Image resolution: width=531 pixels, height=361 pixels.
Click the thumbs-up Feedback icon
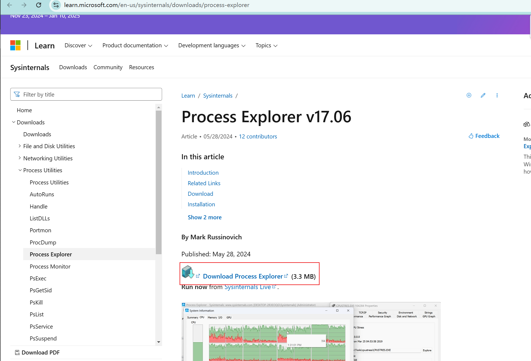[x=471, y=136]
